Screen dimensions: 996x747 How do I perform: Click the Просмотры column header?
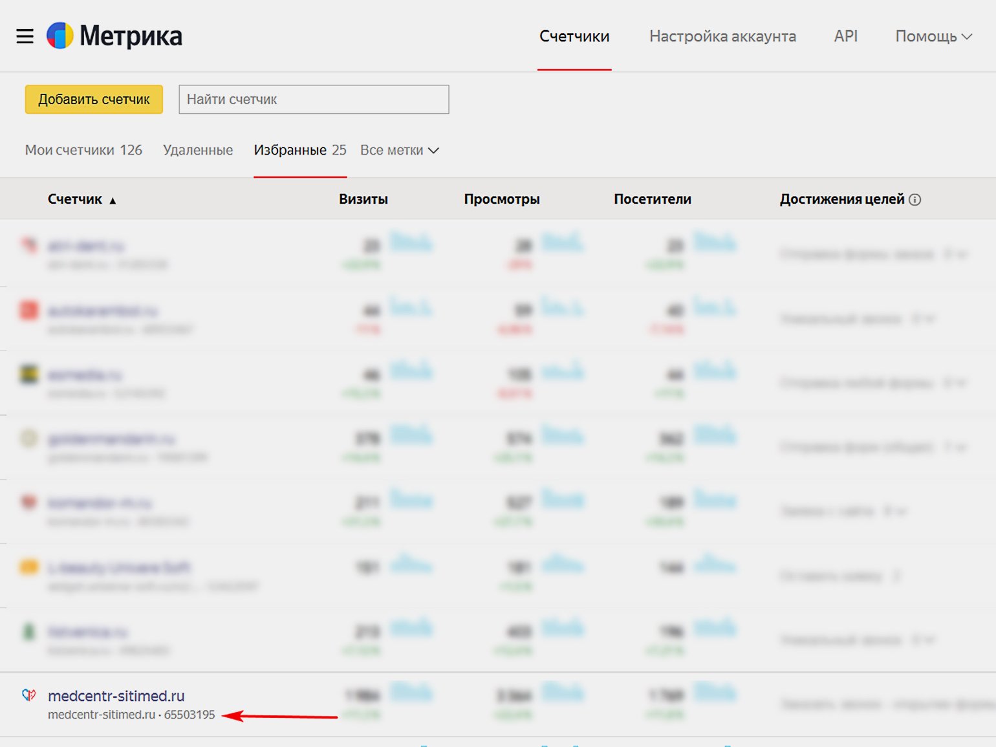click(502, 199)
